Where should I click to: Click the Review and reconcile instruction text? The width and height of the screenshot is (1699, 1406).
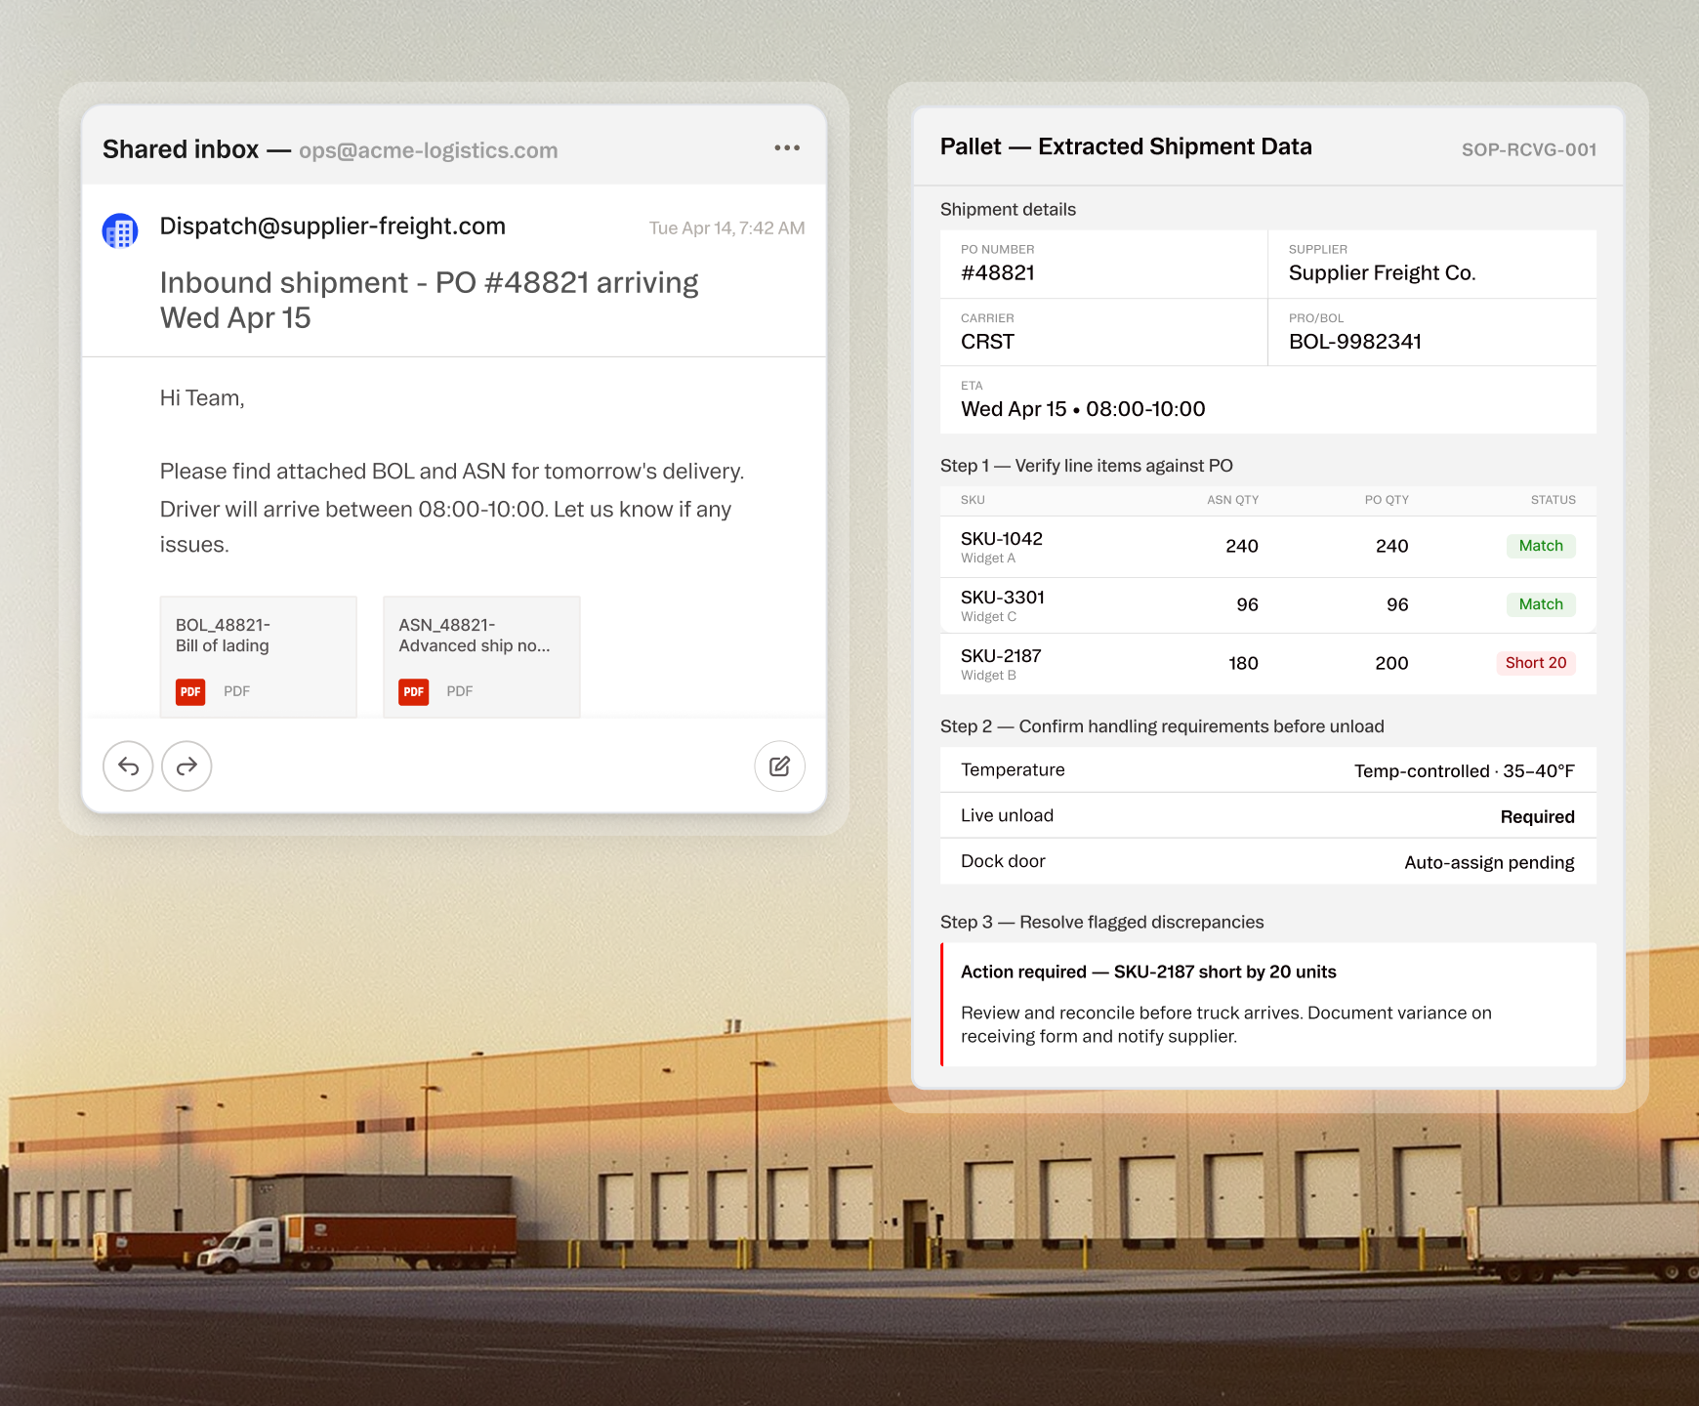(x=1226, y=1025)
